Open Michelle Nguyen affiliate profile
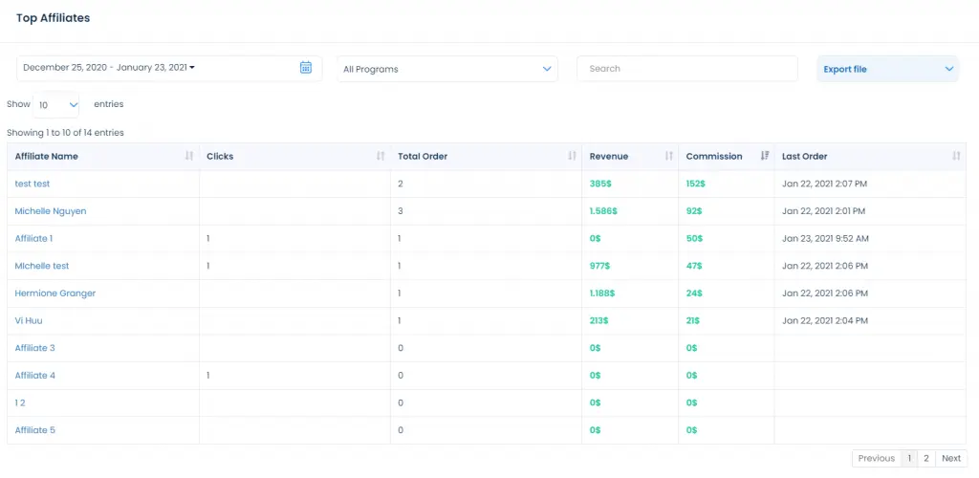 point(51,211)
